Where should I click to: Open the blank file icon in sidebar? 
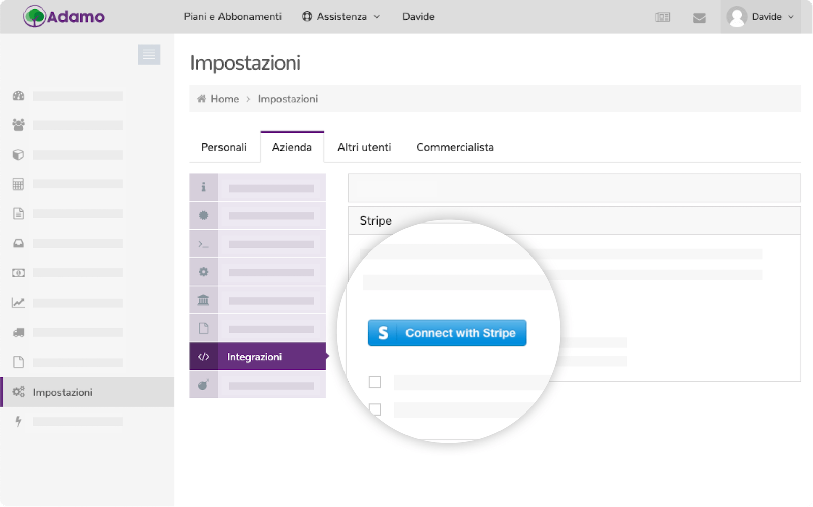coord(18,362)
